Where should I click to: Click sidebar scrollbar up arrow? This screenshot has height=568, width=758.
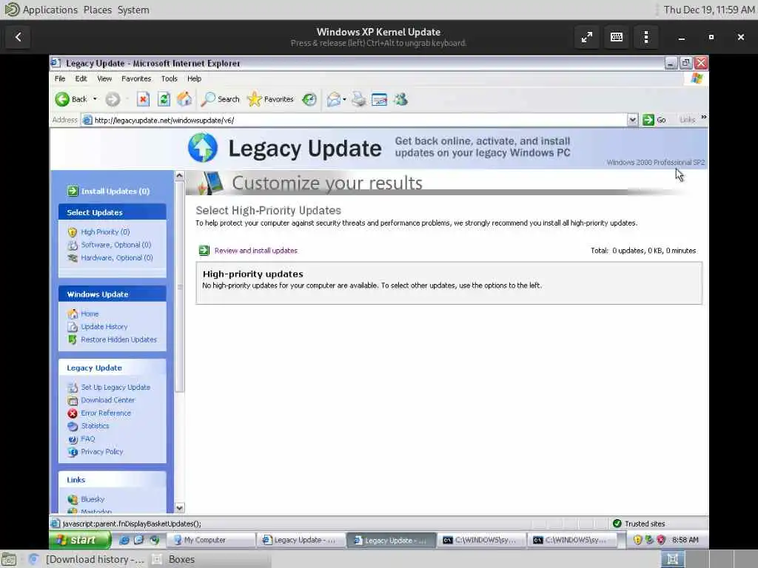point(179,176)
